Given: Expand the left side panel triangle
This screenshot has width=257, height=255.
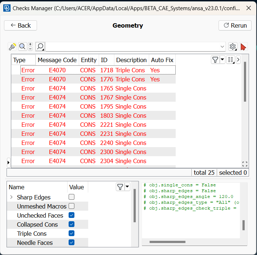Looking at the screenshot, I should tap(8, 163).
